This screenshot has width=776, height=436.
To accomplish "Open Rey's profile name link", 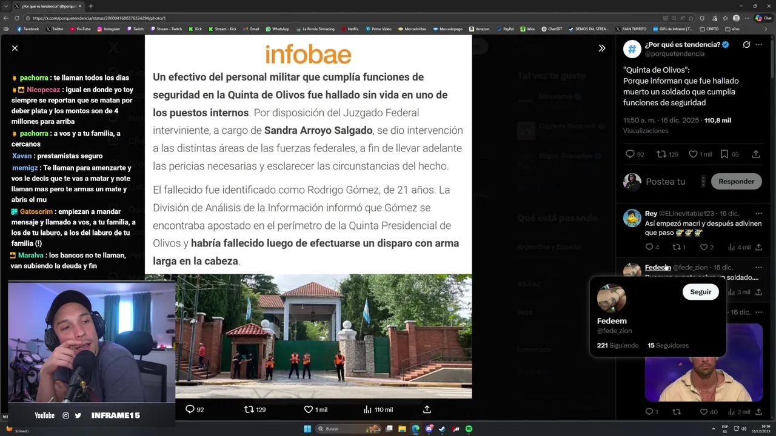I will [651, 214].
